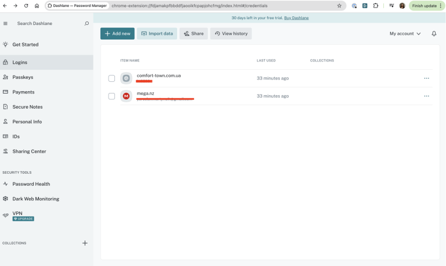Click Add new button
446x266 pixels.
tap(117, 34)
